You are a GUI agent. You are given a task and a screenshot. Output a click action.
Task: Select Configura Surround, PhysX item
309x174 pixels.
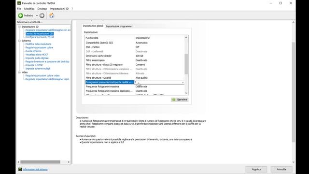click(x=40, y=37)
